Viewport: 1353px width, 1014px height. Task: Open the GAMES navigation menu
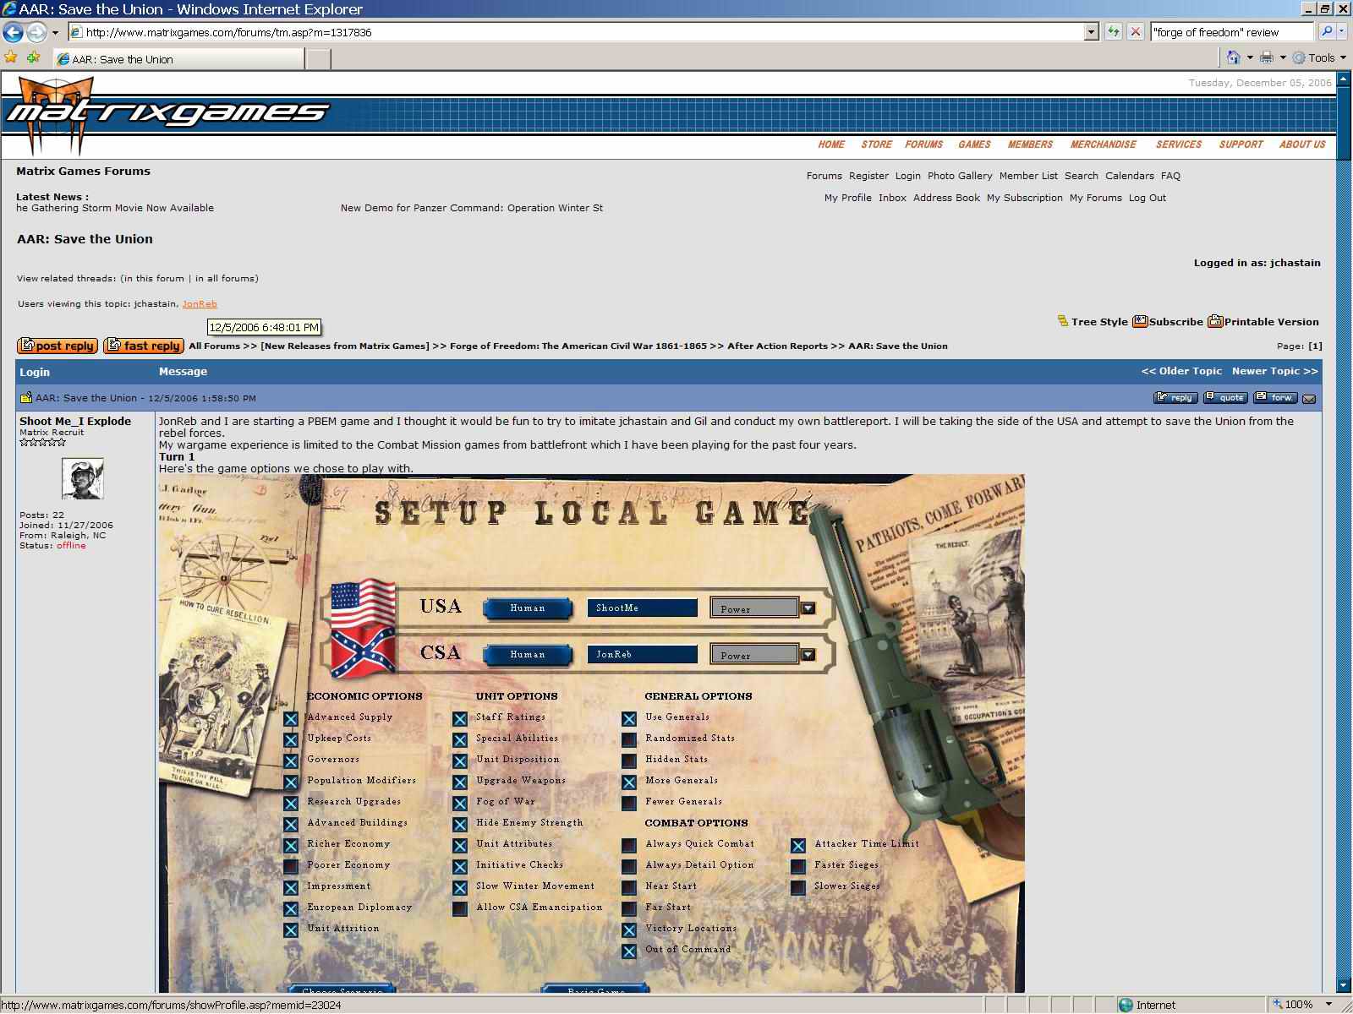974,144
